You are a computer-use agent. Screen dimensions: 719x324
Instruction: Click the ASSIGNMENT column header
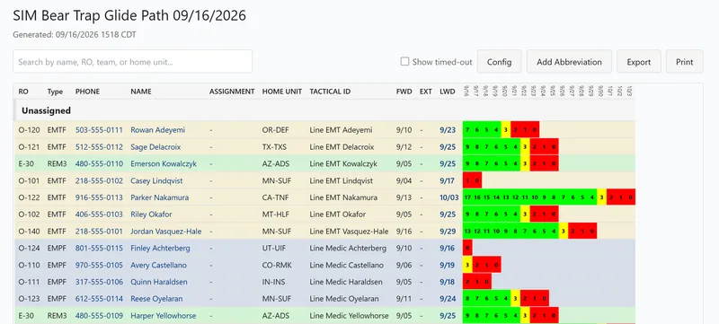point(232,92)
